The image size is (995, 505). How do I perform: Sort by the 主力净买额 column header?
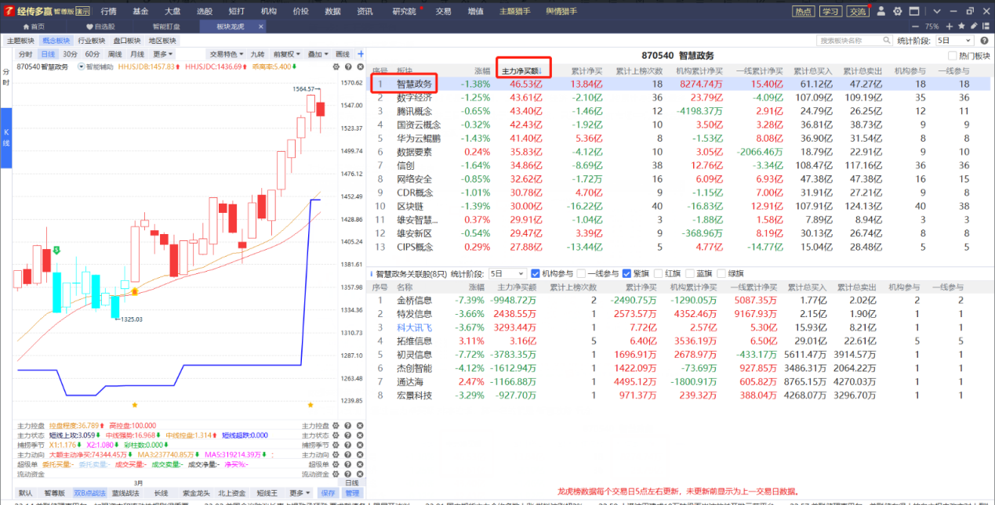522,70
